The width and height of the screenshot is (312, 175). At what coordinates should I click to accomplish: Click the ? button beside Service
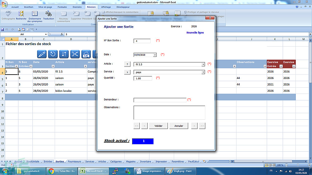127,72
